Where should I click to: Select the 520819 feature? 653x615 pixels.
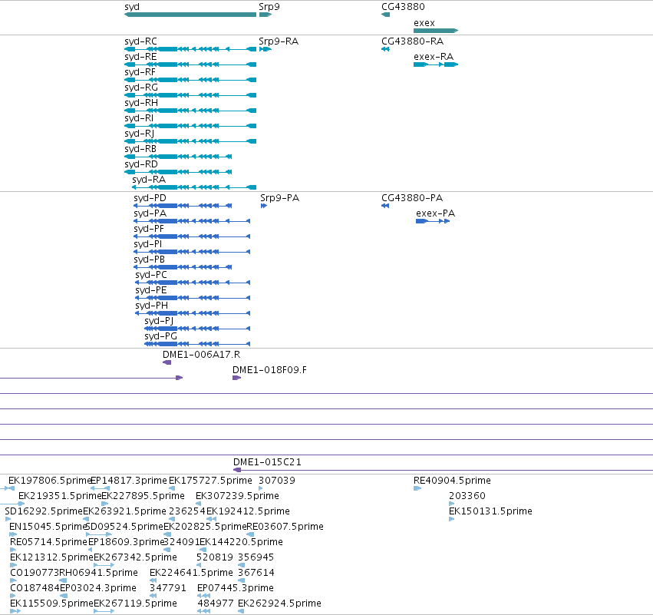pos(199,565)
